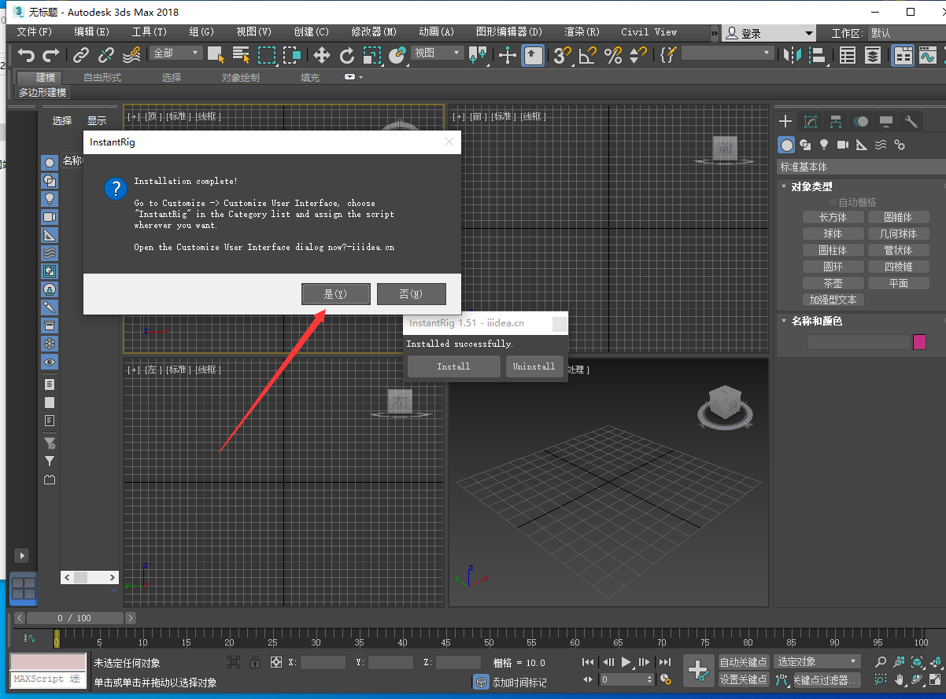Click the Undo arrow in the toolbar
946x699 pixels.
28,55
